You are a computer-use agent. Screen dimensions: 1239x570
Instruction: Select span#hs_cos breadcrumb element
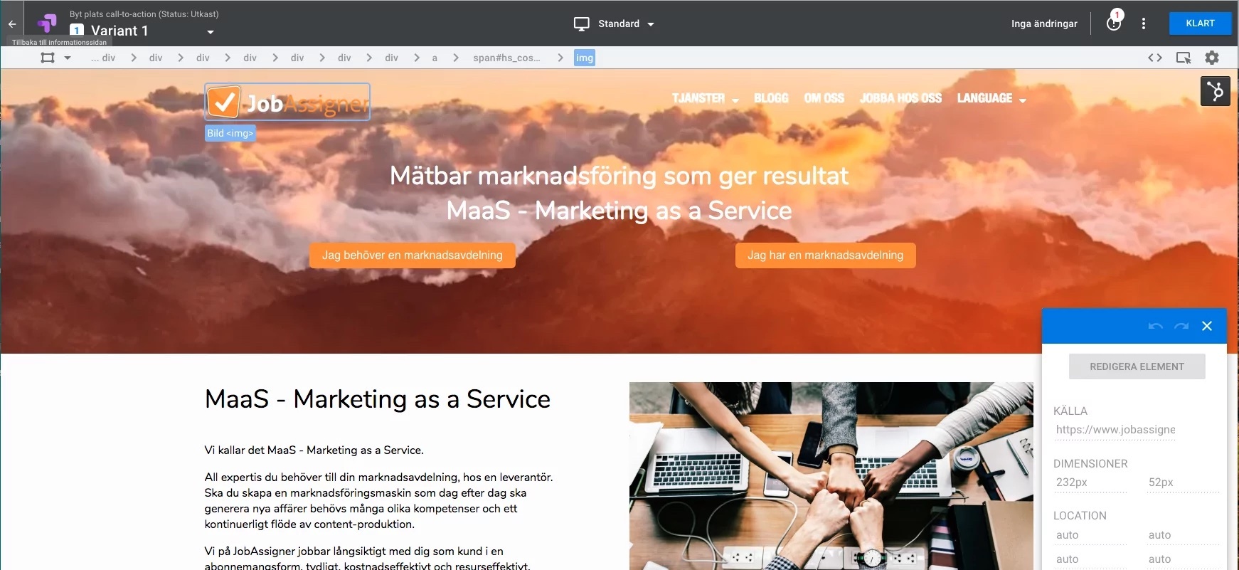pyautogui.click(x=506, y=58)
